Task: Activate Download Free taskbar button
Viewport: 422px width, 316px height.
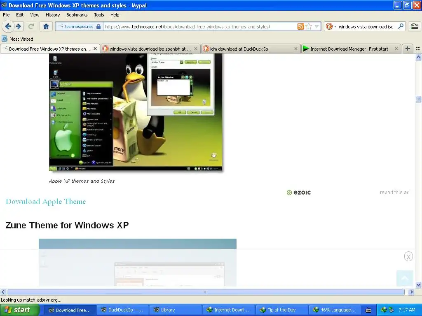Action: pyautogui.click(x=70, y=310)
